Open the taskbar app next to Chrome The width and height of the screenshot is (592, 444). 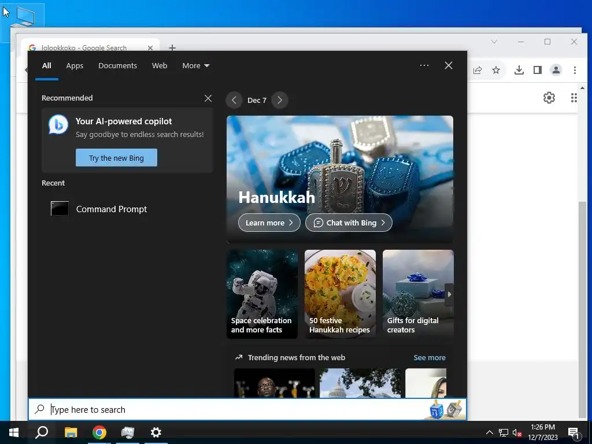(x=128, y=432)
